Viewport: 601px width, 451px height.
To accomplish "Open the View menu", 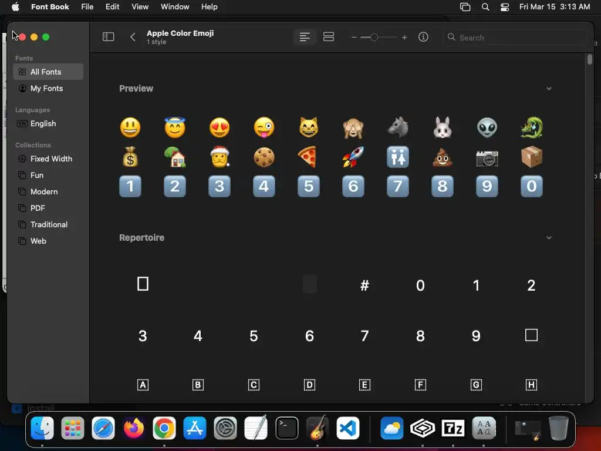I will 140,6.
